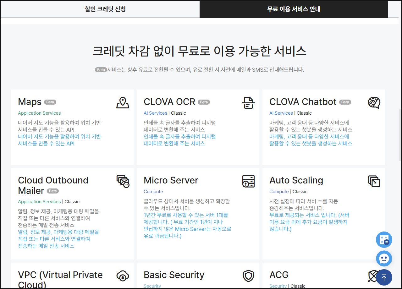402x289 pixels.
Task: Open the CLOVA Chatbot service title
Action: click(x=303, y=102)
